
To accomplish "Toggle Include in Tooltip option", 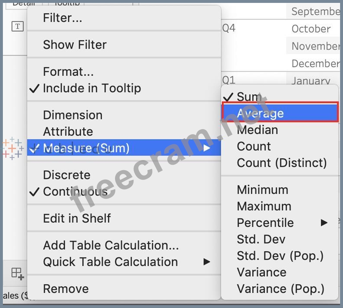I will click(92, 88).
